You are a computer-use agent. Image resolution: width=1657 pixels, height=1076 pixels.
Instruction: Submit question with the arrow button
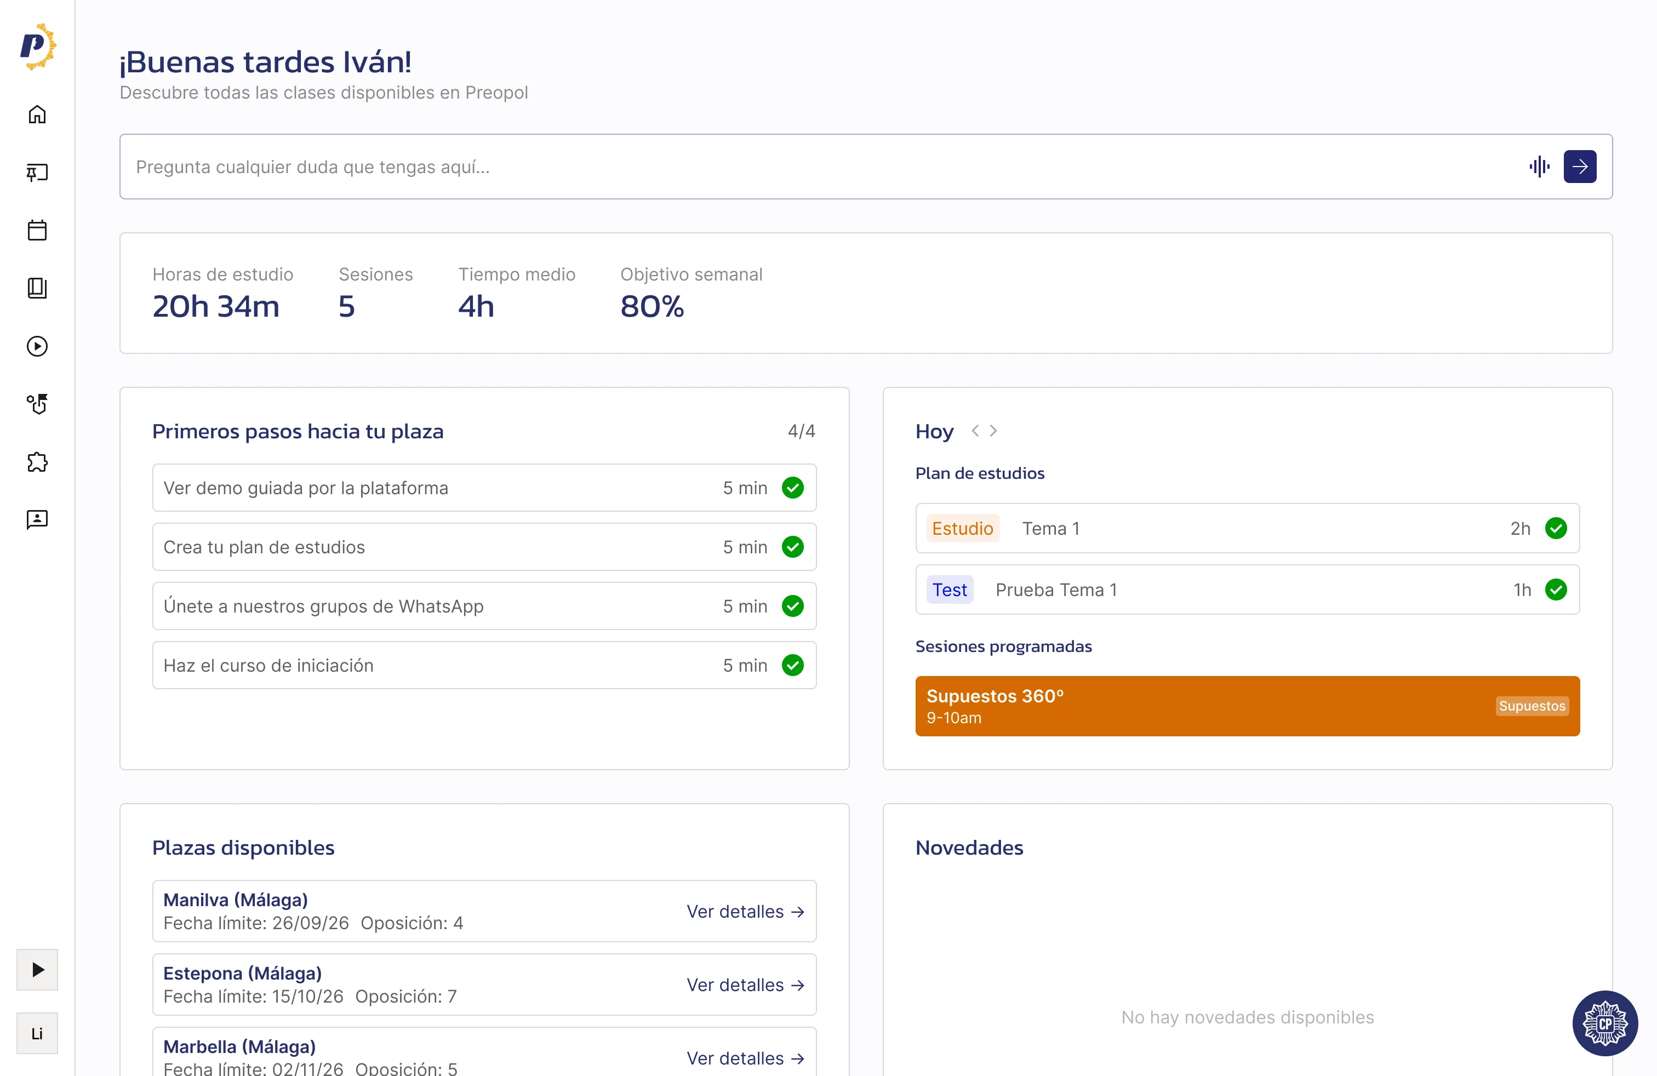coord(1580,167)
